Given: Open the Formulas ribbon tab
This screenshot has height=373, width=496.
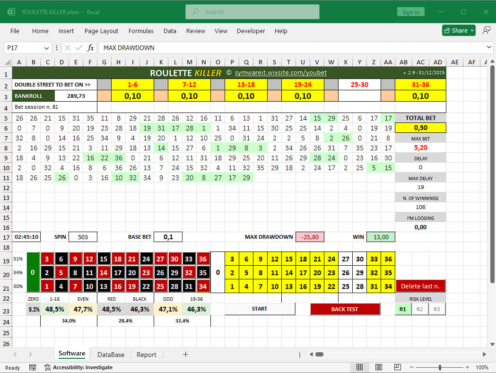Looking at the screenshot, I should (x=141, y=31).
